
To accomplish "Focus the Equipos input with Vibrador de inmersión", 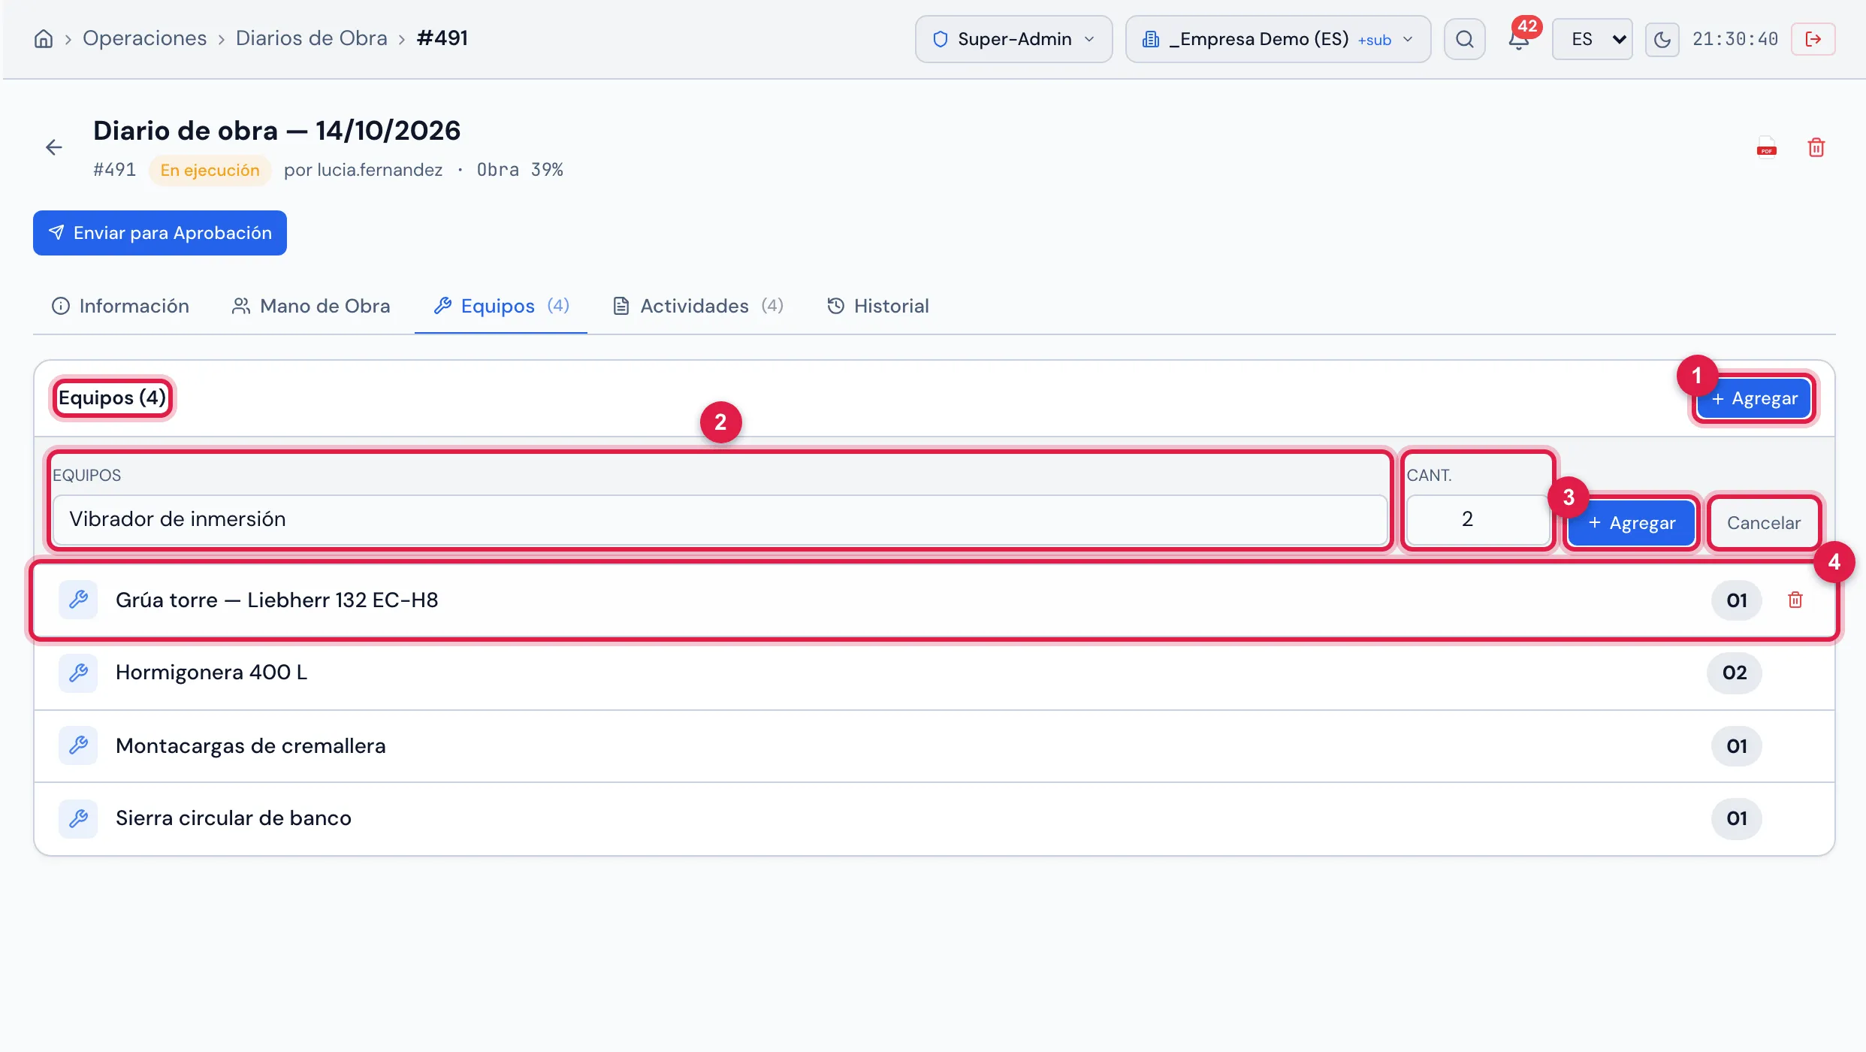I will tap(720, 519).
